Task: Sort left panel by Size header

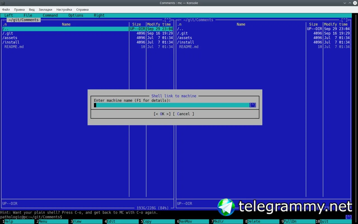Action: coord(136,24)
